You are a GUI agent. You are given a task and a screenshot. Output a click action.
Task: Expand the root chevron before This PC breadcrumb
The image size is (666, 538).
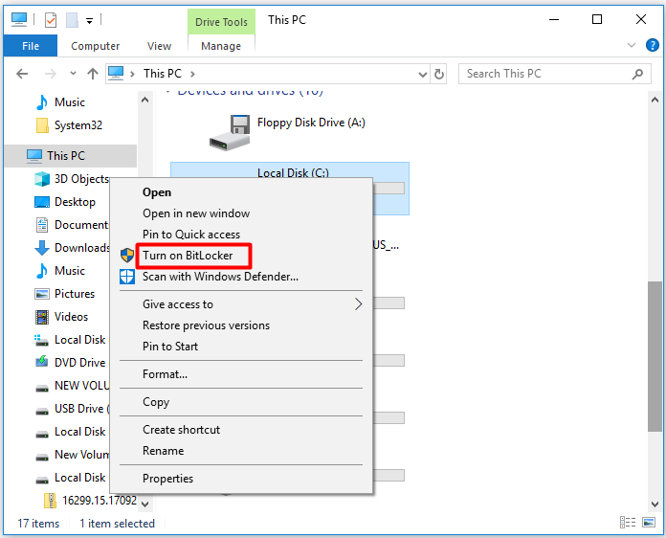[132, 74]
